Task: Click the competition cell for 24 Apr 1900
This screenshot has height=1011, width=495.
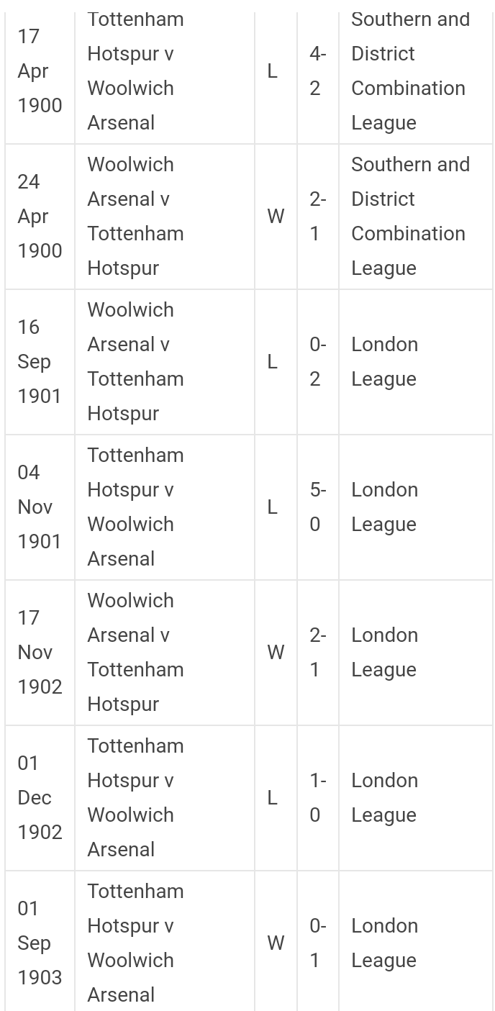Action: tap(410, 217)
